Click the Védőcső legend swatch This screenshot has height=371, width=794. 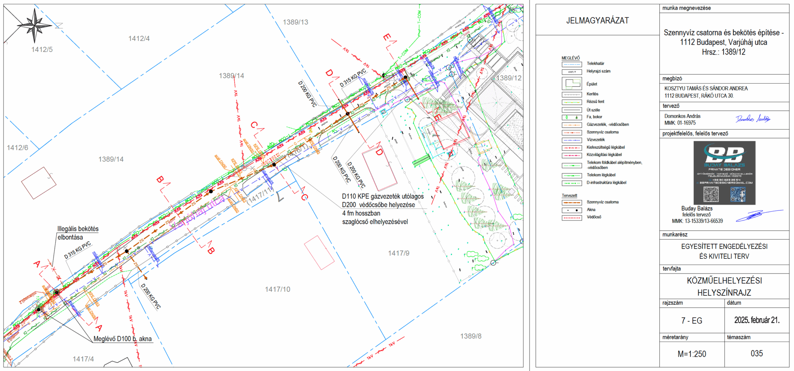pos(571,217)
